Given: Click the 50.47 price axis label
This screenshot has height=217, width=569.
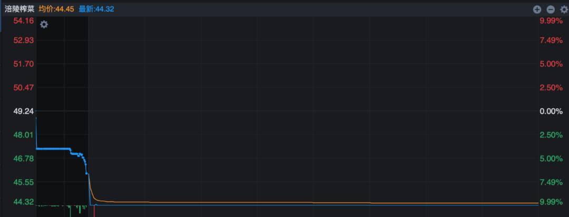Looking at the screenshot, I should (x=24, y=88).
